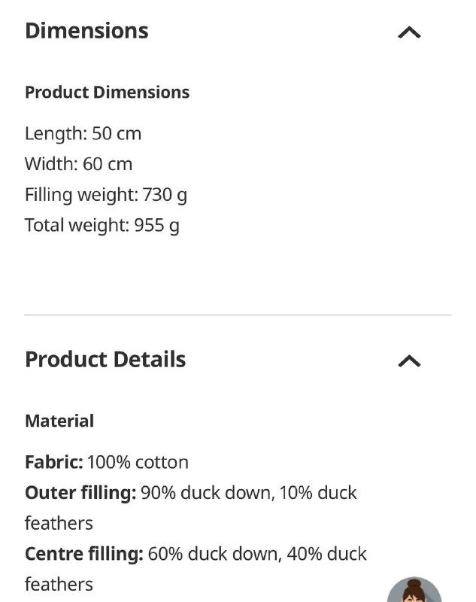Click the bold Outer filling: label
This screenshot has height=602, width=476.
[x=80, y=493]
